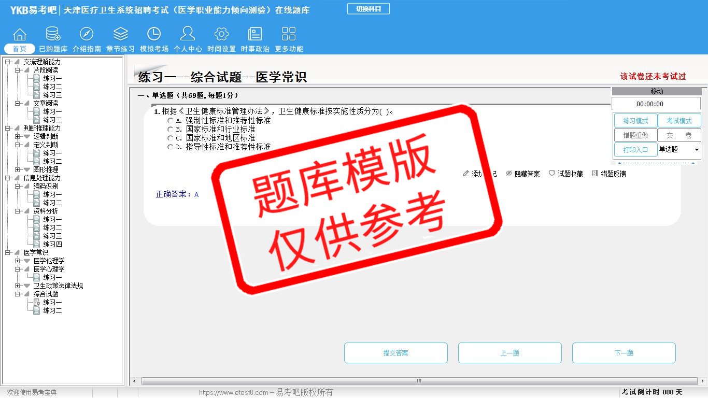Open 个人中心 user icon
Screen dimensions: 708x398
click(188, 35)
